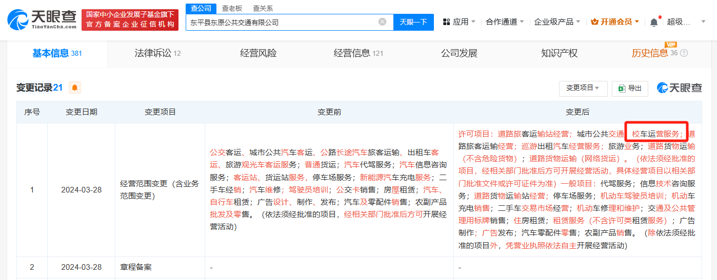Switch to the 查关系 search tab
This screenshot has height=280, width=717.
coord(263,8)
